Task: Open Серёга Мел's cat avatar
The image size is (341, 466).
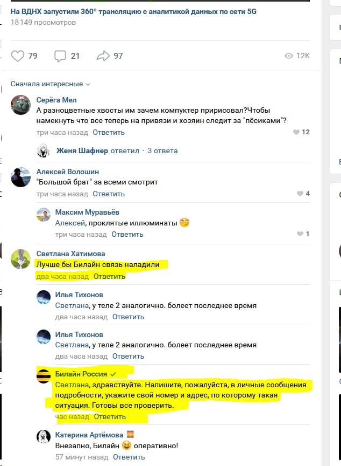Action: coord(21,105)
